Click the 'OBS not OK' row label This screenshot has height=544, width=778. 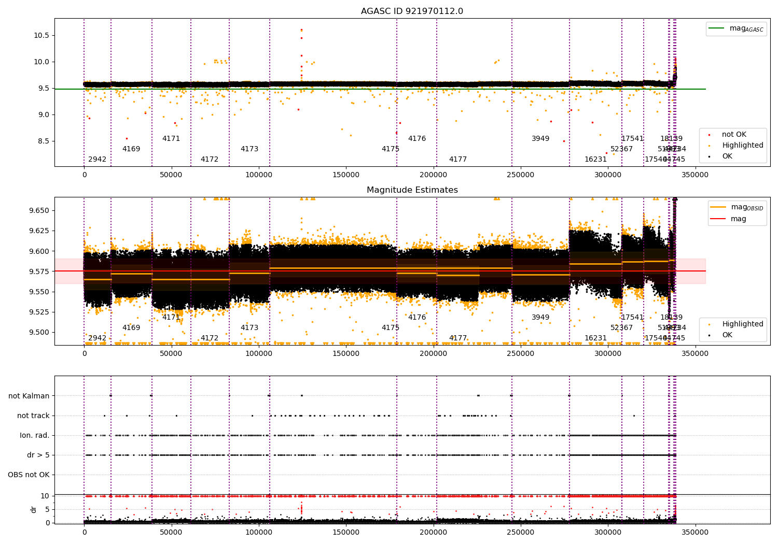pyautogui.click(x=29, y=475)
